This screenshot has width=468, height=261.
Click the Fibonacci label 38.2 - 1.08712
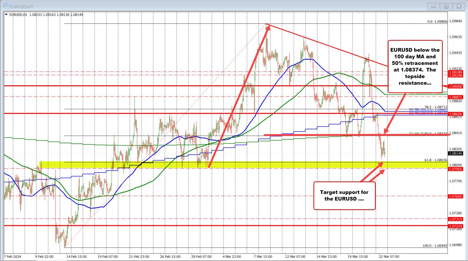(x=436, y=107)
